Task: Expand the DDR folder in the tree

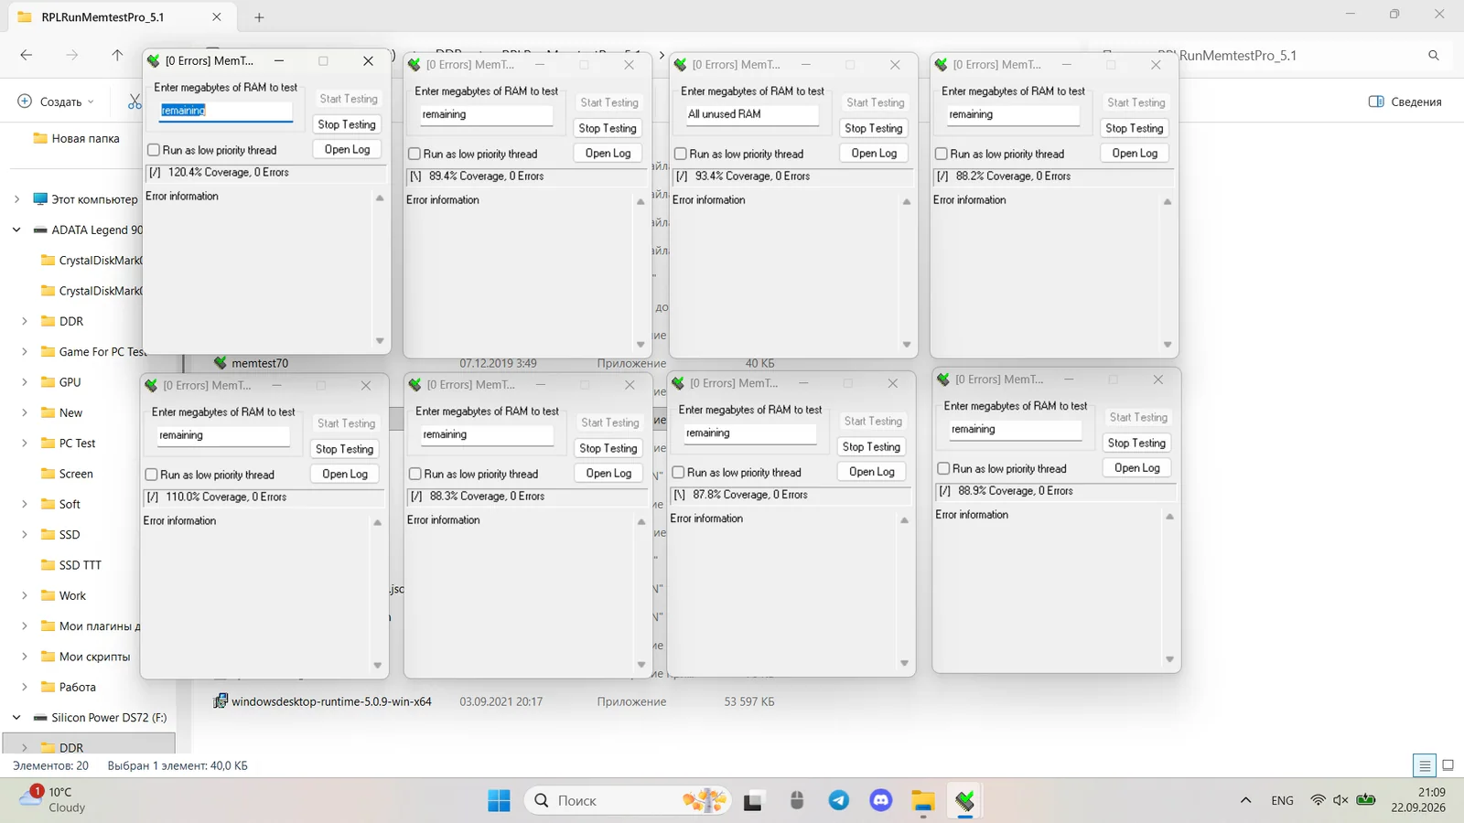Action: click(25, 321)
